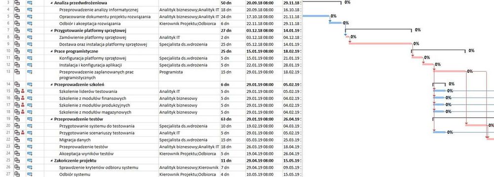
Task: Click the overallocation person icon in row 21
Action: 23,133
